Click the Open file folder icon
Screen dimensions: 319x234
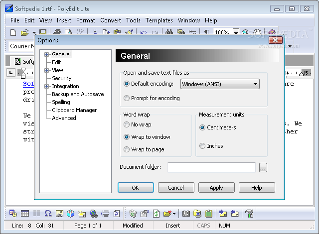(24, 32)
